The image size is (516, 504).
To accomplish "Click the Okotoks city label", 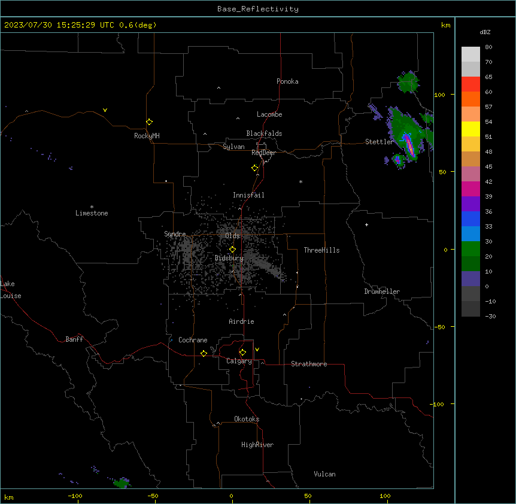I will (x=247, y=419).
